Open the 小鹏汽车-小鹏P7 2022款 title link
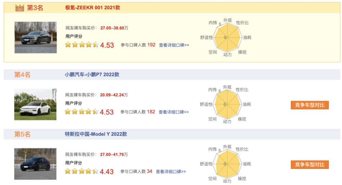This screenshot has width=342, height=185. [x=92, y=74]
